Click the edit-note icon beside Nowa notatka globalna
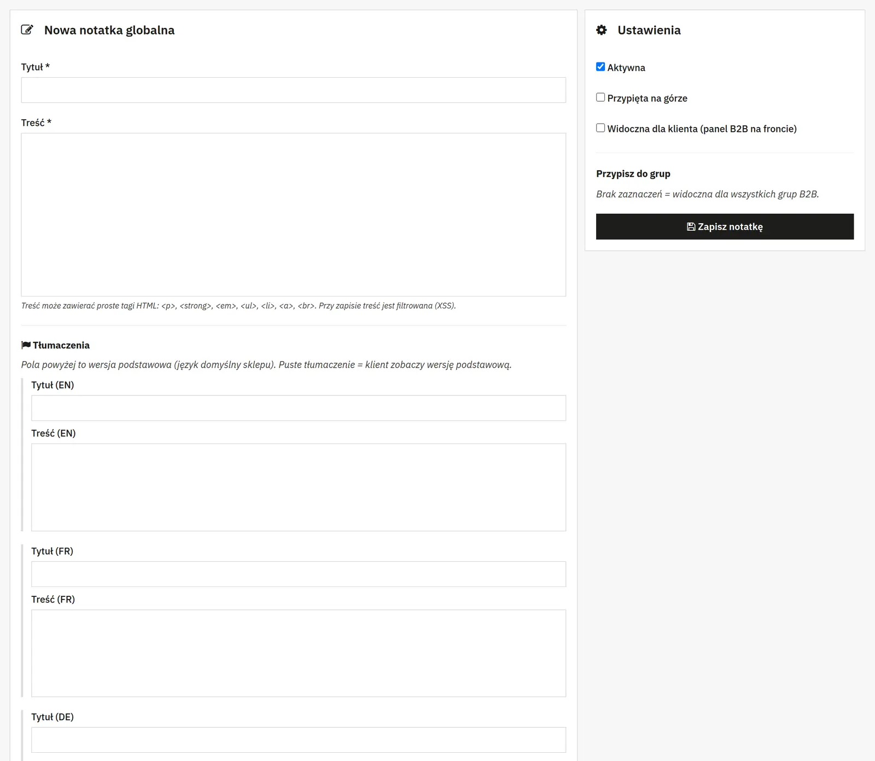This screenshot has width=875, height=761. click(x=27, y=30)
